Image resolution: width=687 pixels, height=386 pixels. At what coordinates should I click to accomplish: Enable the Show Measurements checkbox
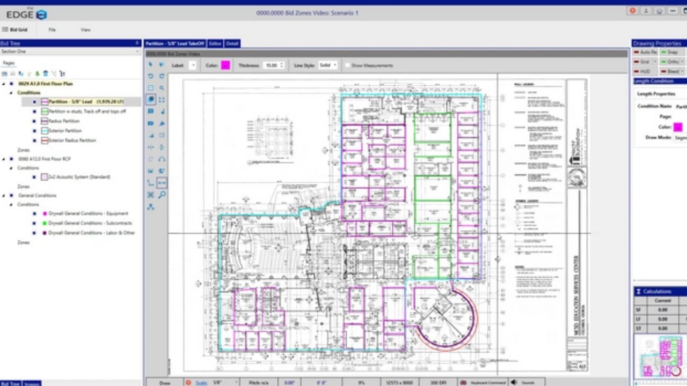point(348,65)
